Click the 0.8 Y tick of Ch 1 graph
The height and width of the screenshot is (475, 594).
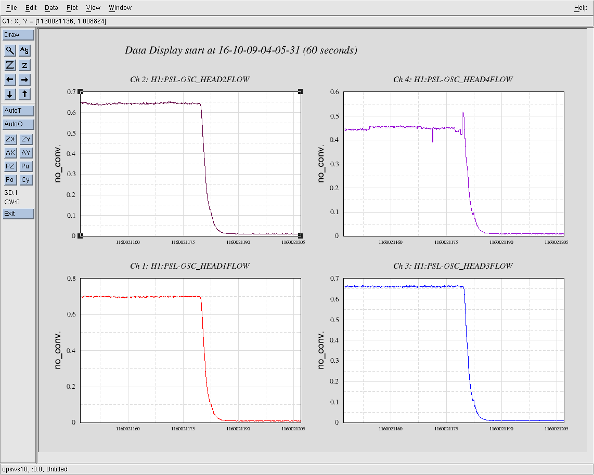tap(72, 279)
